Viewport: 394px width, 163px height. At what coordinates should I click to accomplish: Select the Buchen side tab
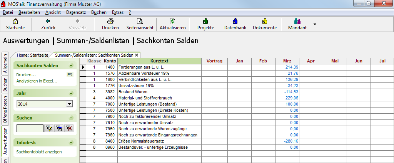[5, 84]
